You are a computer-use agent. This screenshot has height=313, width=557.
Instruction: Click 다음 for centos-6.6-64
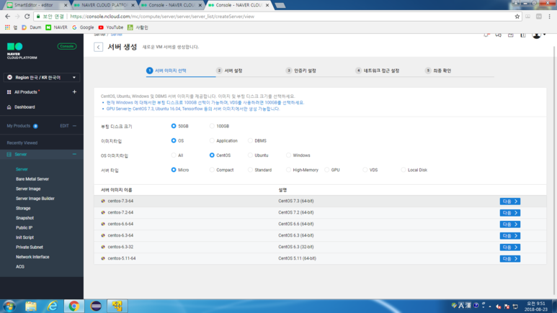509,224
